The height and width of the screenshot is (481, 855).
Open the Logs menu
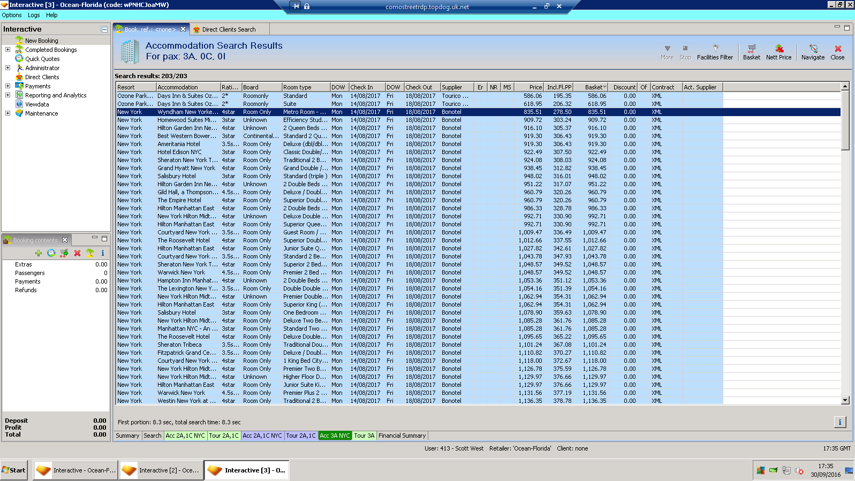[x=34, y=15]
